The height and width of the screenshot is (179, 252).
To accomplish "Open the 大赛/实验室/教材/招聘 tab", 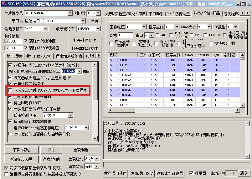I will point(125,14).
